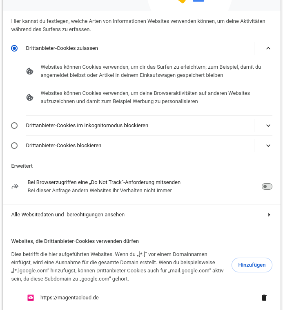The height and width of the screenshot is (310, 283).
Task: Click the "Erweitert" section heading
Action: 22,166
